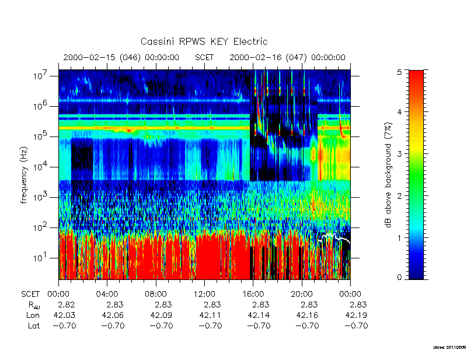
Task: Click the "08:00" time tick label
Action: click(x=156, y=295)
